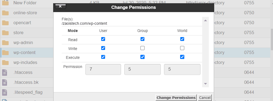Click the online-store folder icon

[x=5, y=13]
